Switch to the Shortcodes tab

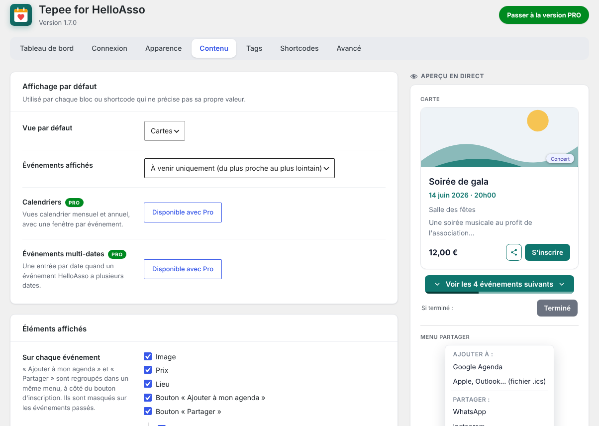point(299,48)
